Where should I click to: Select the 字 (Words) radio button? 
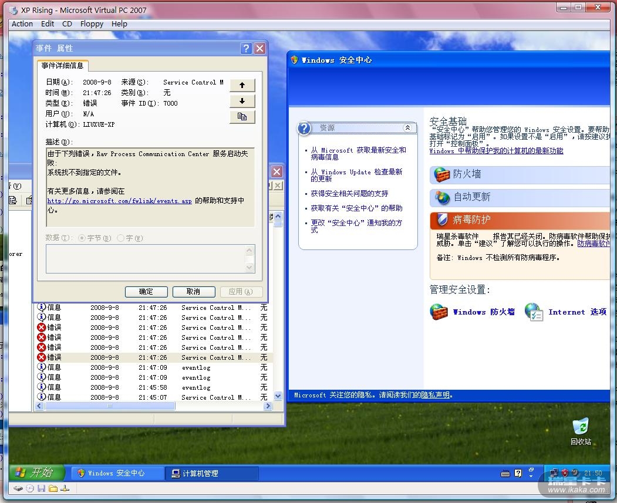121,238
